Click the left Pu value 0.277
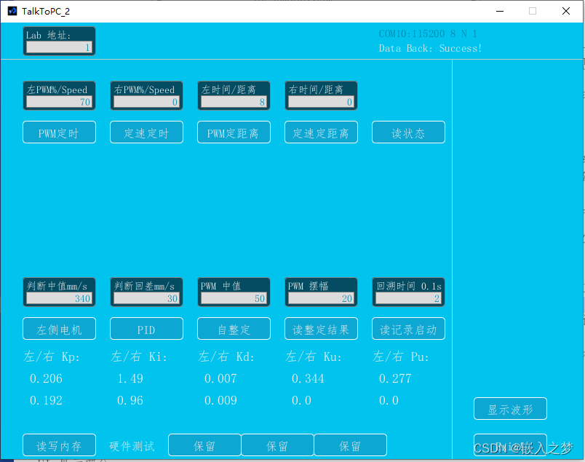This screenshot has height=462, width=585. click(396, 379)
